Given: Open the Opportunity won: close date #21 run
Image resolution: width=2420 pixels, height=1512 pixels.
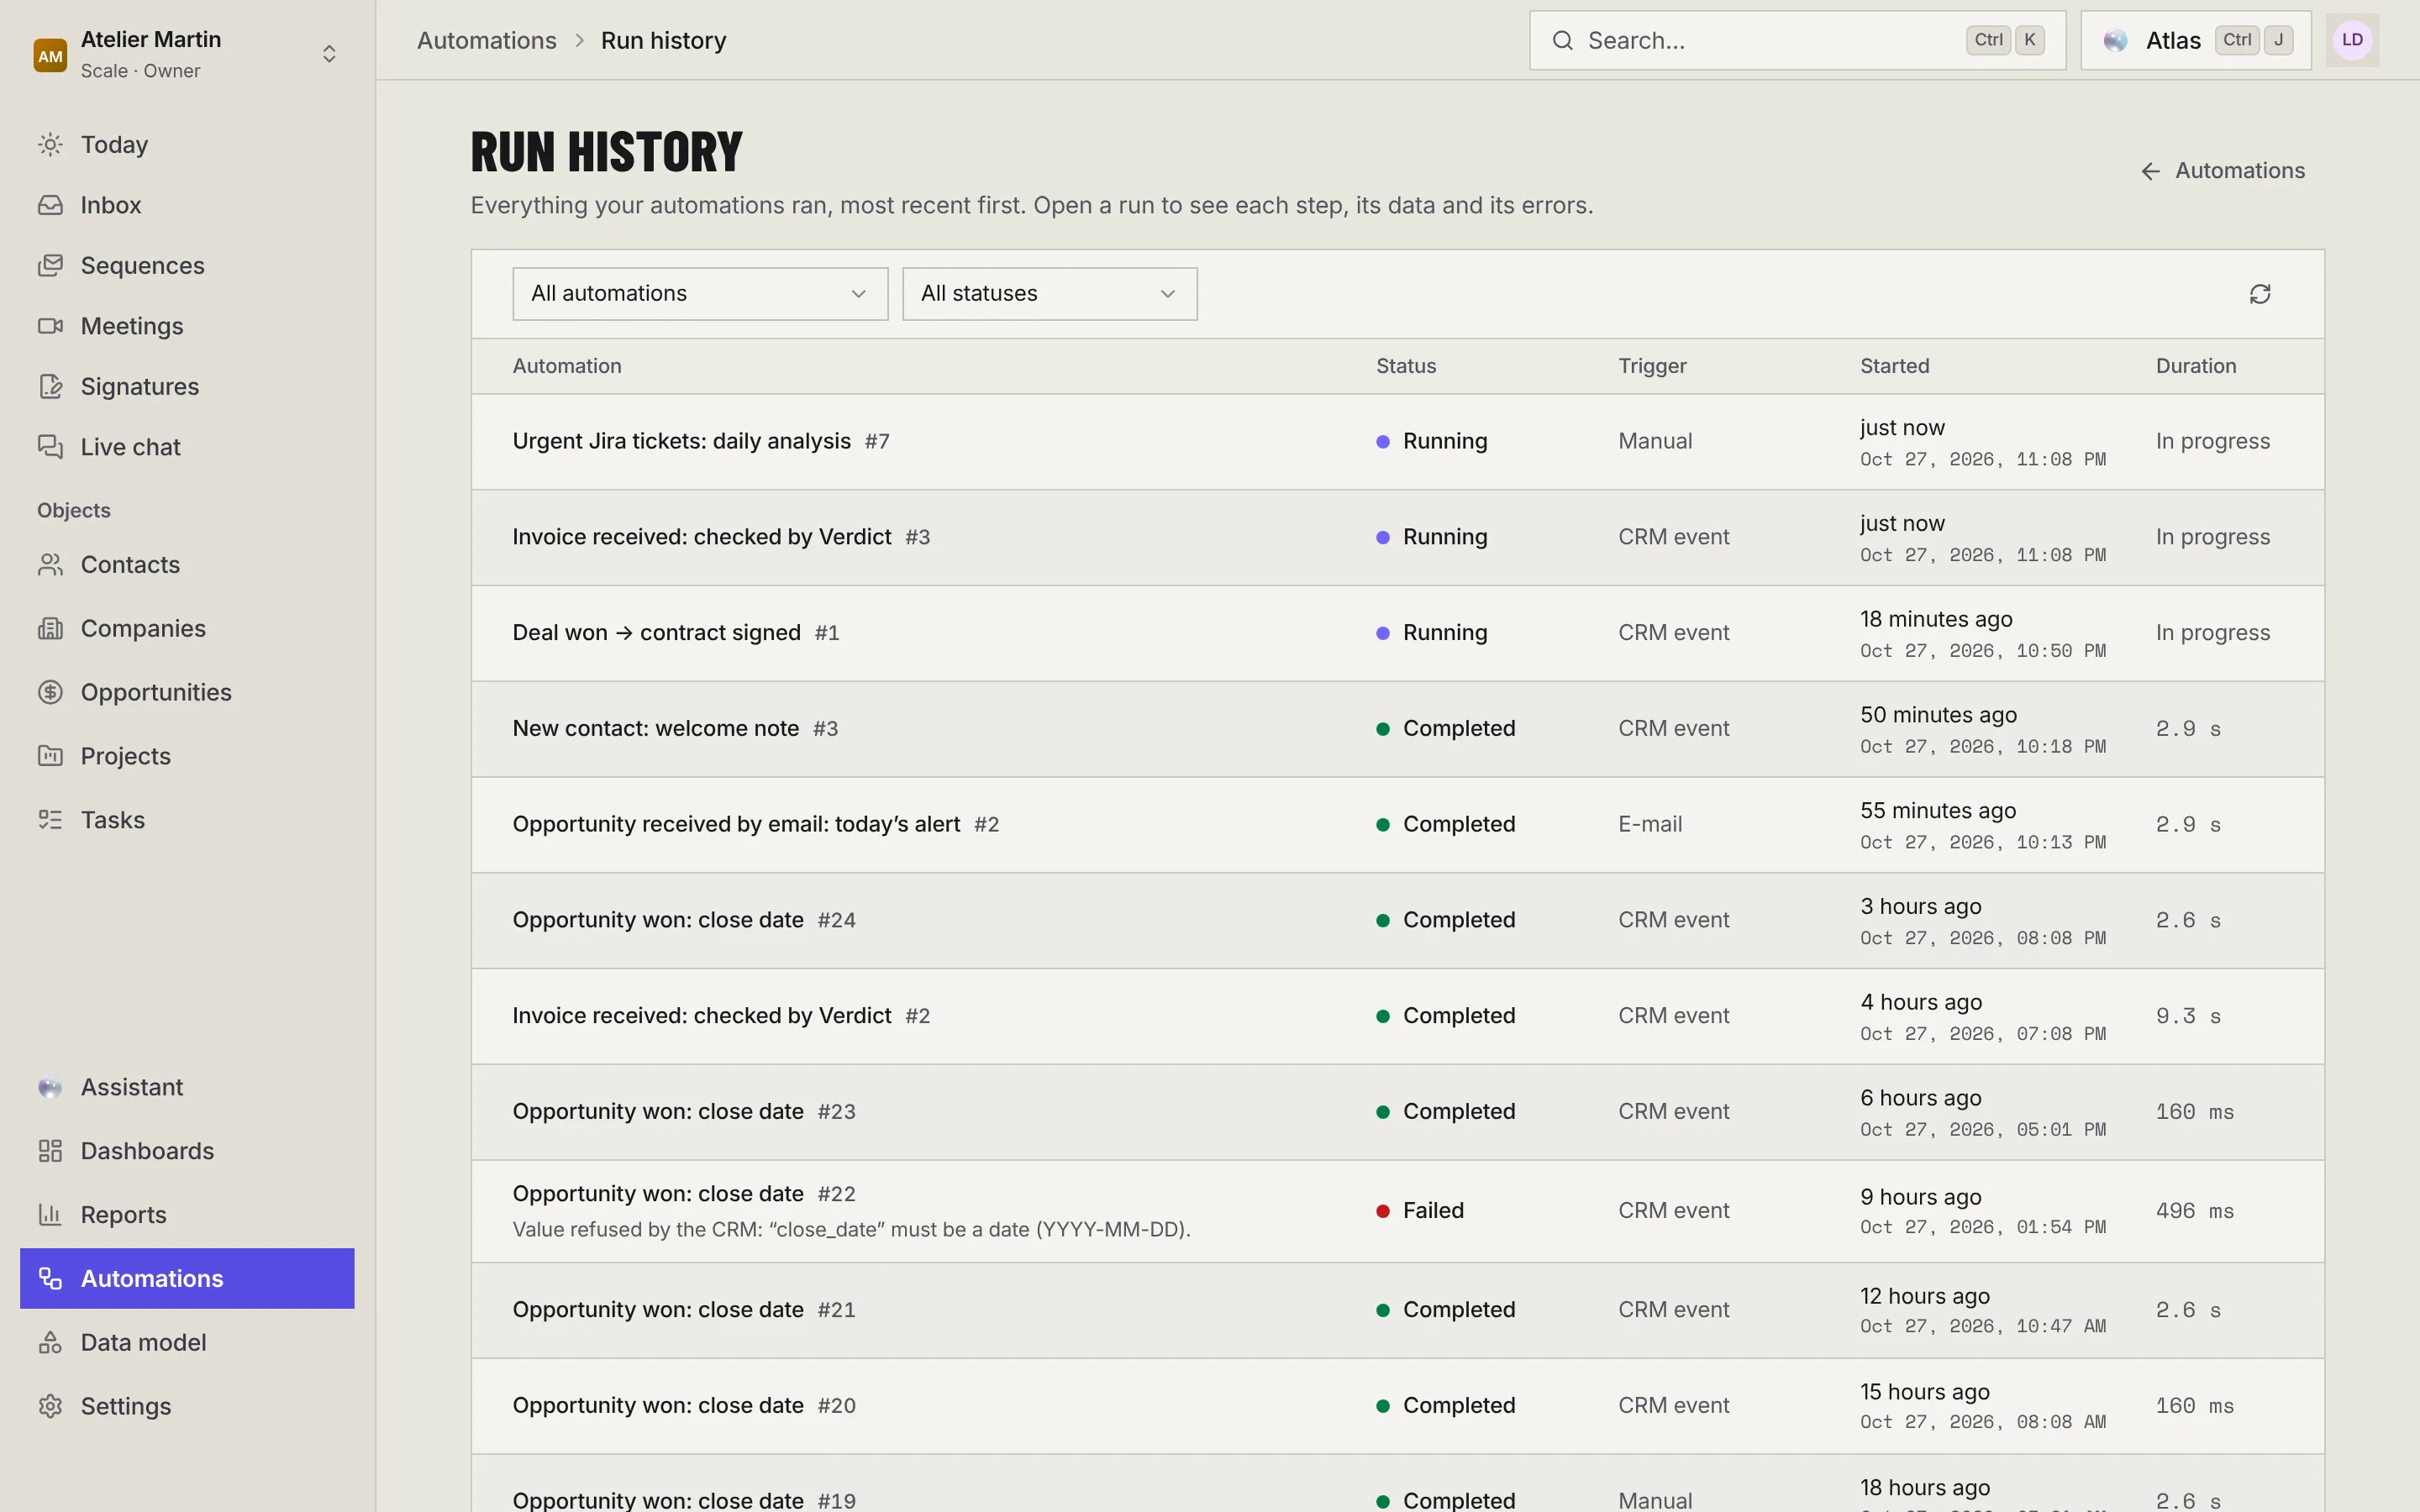Looking at the screenshot, I should pyautogui.click(x=1397, y=1310).
